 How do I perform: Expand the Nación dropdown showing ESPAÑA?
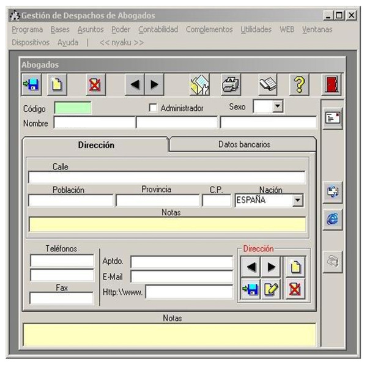[x=297, y=201]
